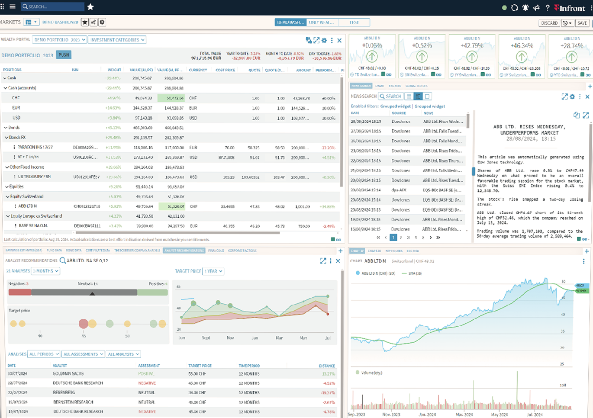Click the Discard button
The height and width of the screenshot is (418, 593).
[x=549, y=23]
